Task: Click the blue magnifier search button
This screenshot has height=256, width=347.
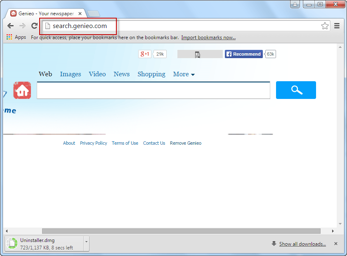Action: pyautogui.click(x=296, y=90)
